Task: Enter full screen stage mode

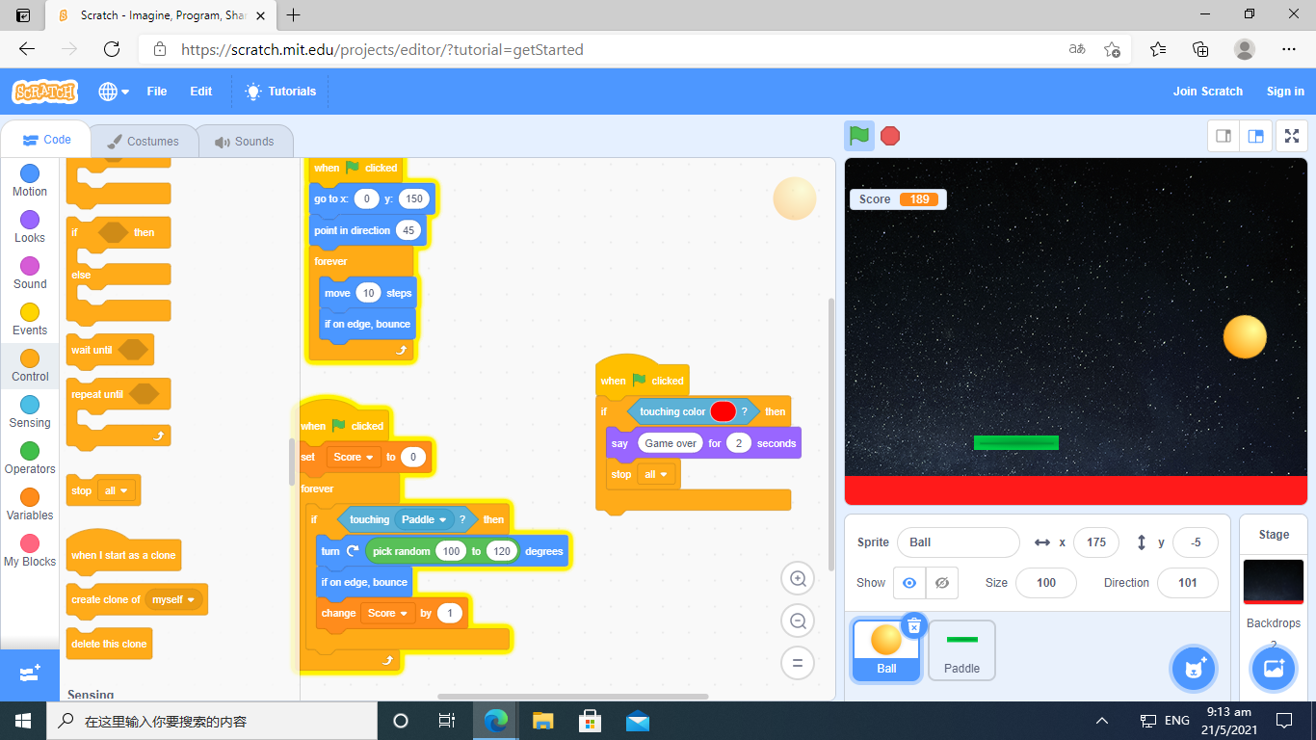Action: (1291, 136)
